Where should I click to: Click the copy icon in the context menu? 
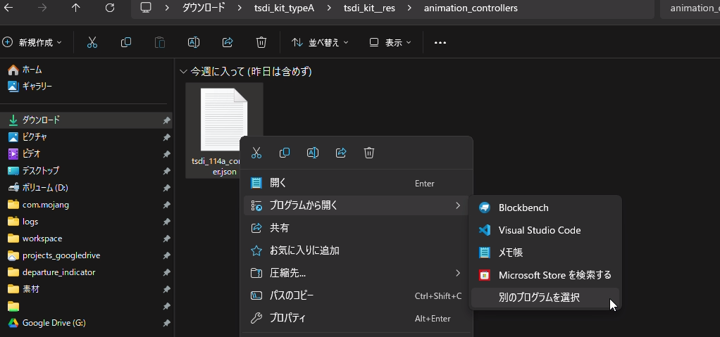(x=285, y=153)
